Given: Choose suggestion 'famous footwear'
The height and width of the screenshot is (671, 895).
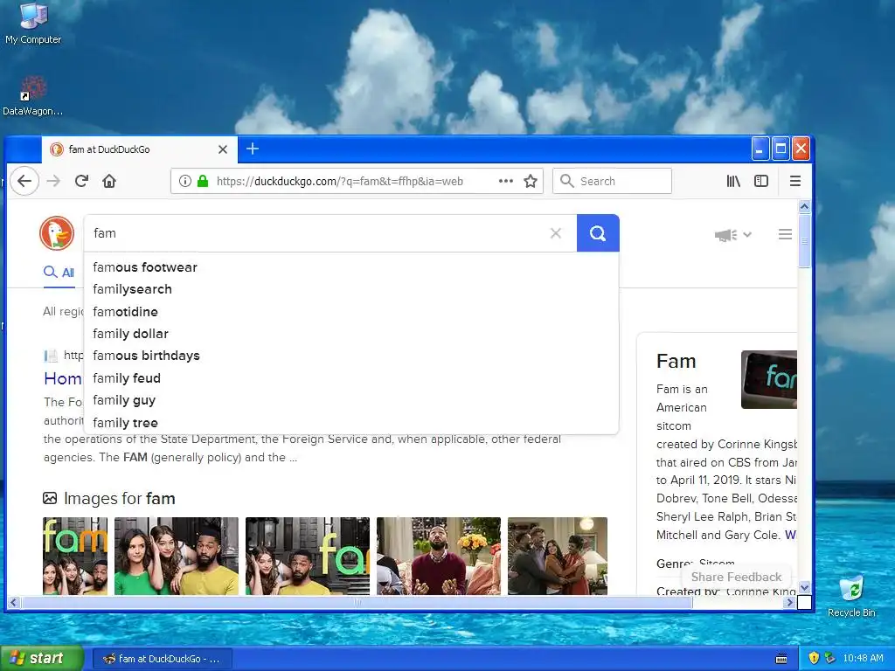Looking at the screenshot, I should click(x=145, y=267).
